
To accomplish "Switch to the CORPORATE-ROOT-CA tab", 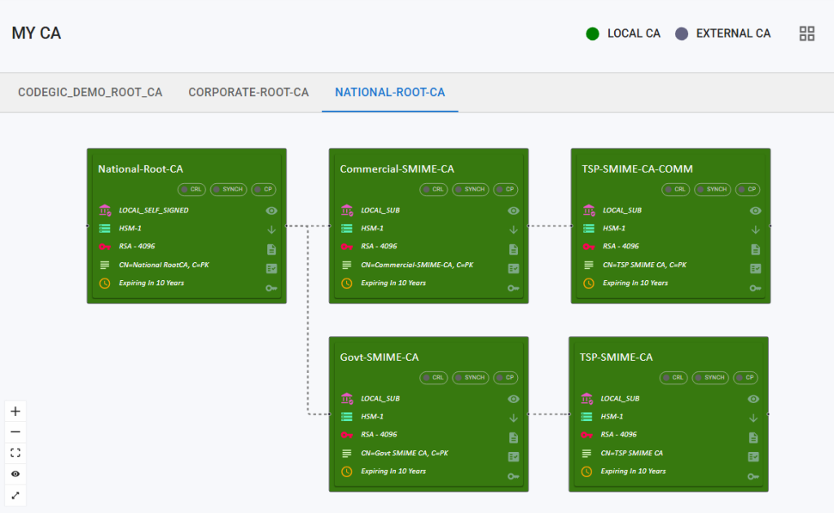I will coord(248,92).
